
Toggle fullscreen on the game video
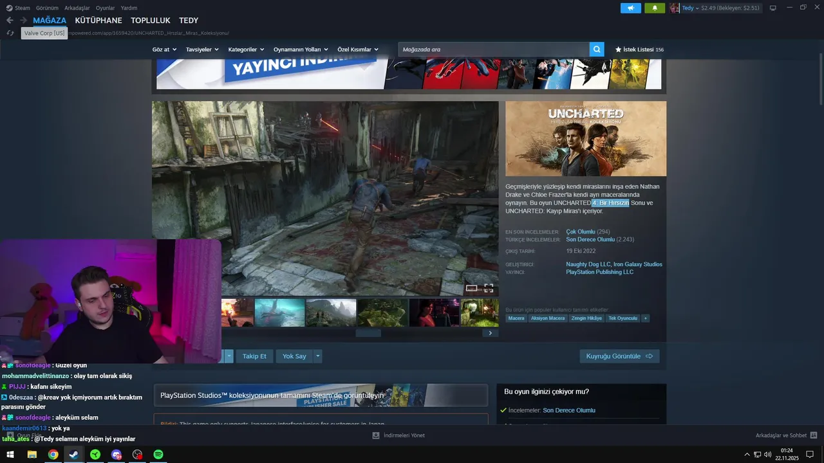point(489,288)
